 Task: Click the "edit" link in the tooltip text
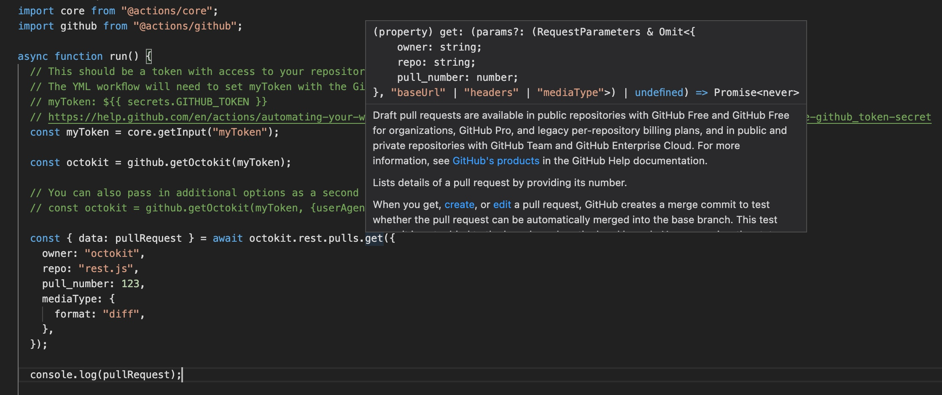tap(503, 204)
